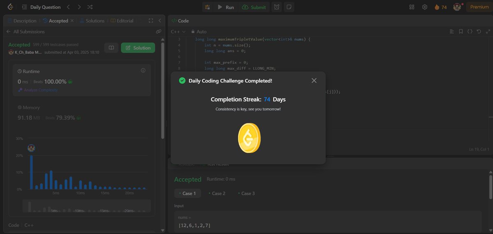Click the Runtime info icon
This screenshot has height=234, width=493.
point(143,70)
